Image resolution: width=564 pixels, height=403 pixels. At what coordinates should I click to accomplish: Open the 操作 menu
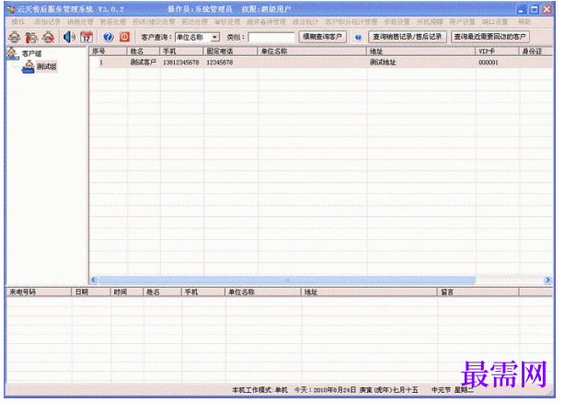(18, 22)
